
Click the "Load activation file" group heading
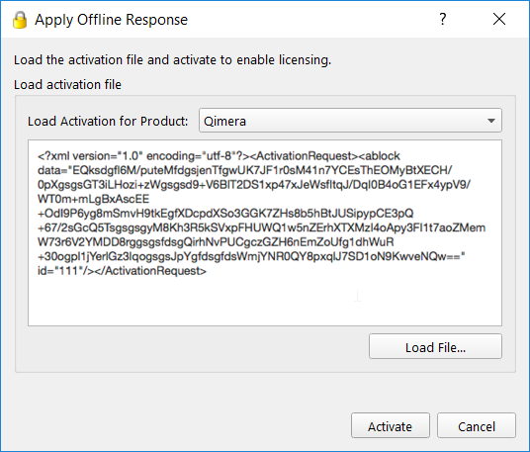67,84
